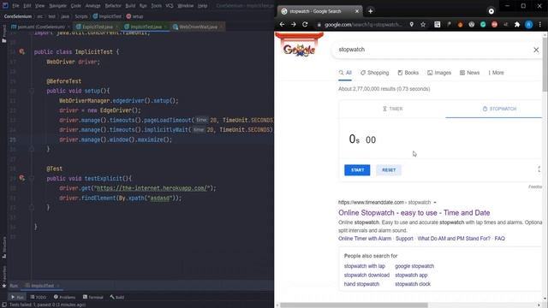Select the ImplicitTest.java editor tab
The height and width of the screenshot is (308, 548).
(x=146, y=27)
